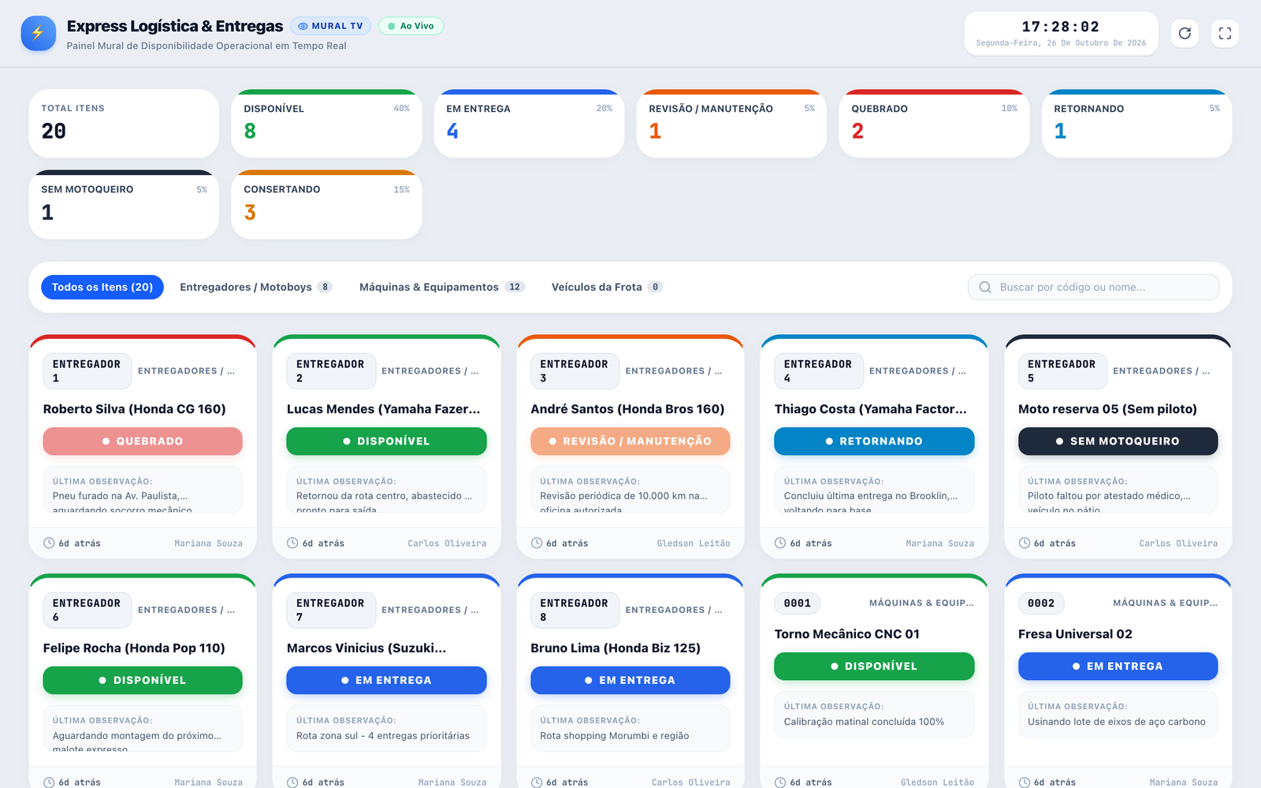Click the 0001 code badge
Image resolution: width=1261 pixels, height=788 pixels.
tap(798, 603)
